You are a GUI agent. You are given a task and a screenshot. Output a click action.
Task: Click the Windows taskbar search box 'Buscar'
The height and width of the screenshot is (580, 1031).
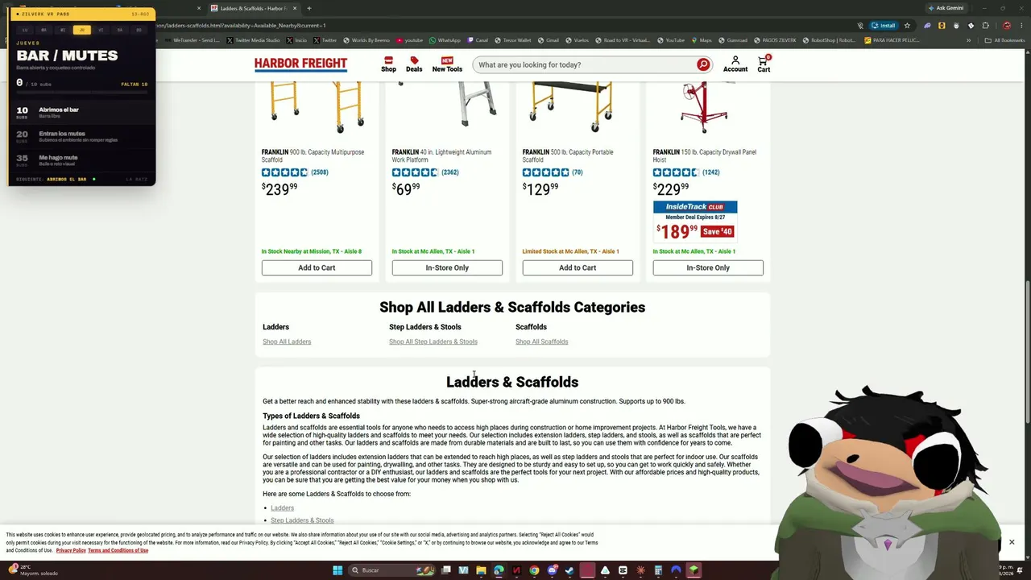[x=391, y=570]
